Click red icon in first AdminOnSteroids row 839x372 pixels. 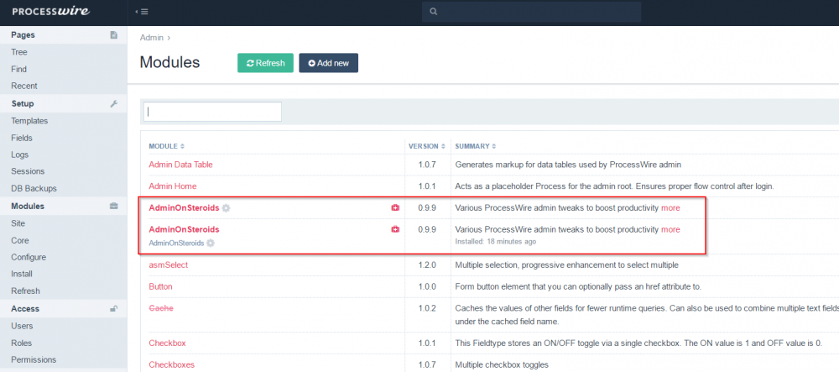[394, 207]
